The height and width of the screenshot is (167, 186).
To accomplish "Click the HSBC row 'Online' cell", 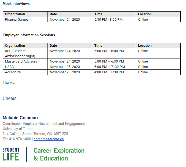I will point(158,67).
